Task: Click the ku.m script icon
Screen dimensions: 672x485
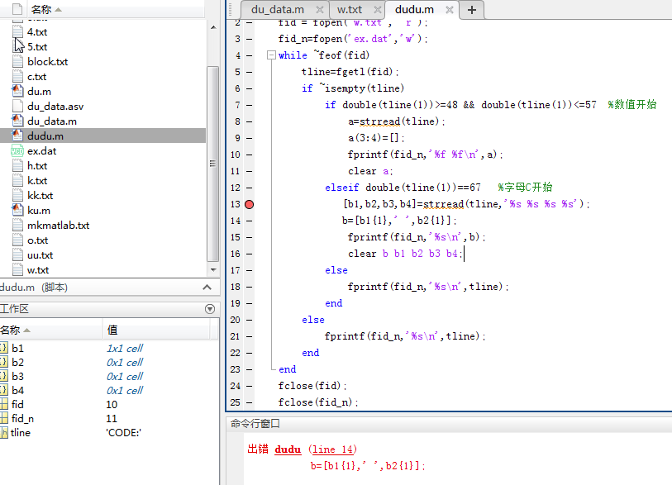Action: [x=17, y=211]
